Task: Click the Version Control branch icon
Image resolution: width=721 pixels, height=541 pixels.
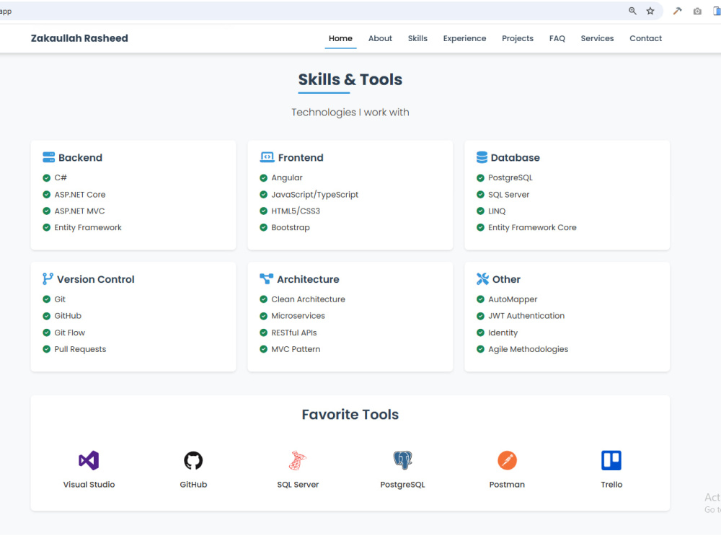Action: (48, 278)
